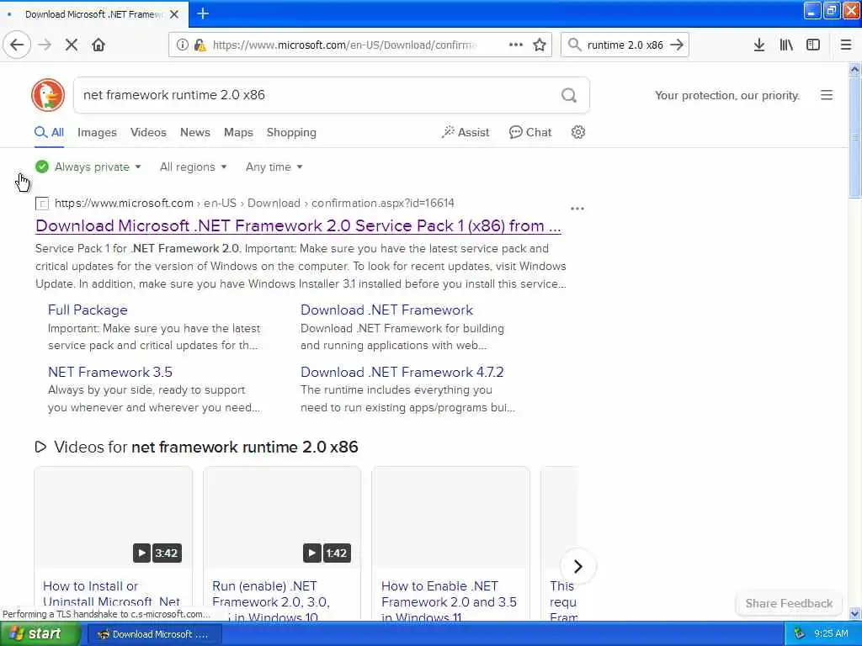Viewport: 862px width, 646px height.
Task: Expand the Always private dropdown
Action: [x=88, y=167]
